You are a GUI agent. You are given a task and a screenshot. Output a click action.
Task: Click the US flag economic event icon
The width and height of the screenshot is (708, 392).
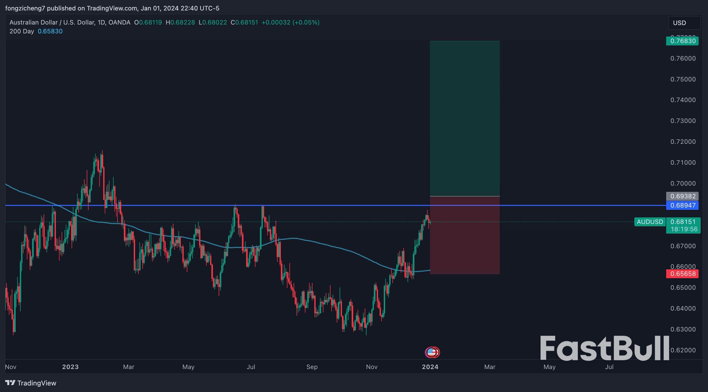click(x=432, y=352)
